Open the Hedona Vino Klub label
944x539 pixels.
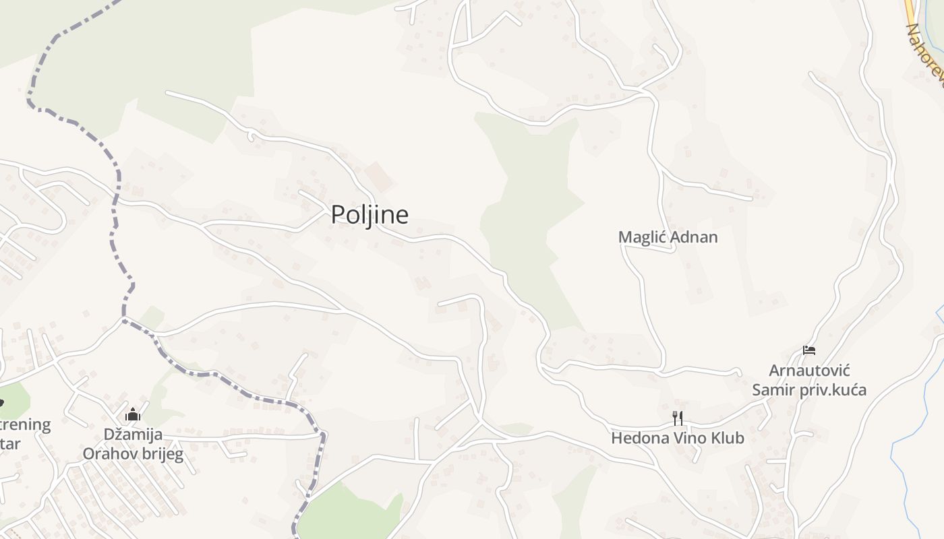[678, 438]
